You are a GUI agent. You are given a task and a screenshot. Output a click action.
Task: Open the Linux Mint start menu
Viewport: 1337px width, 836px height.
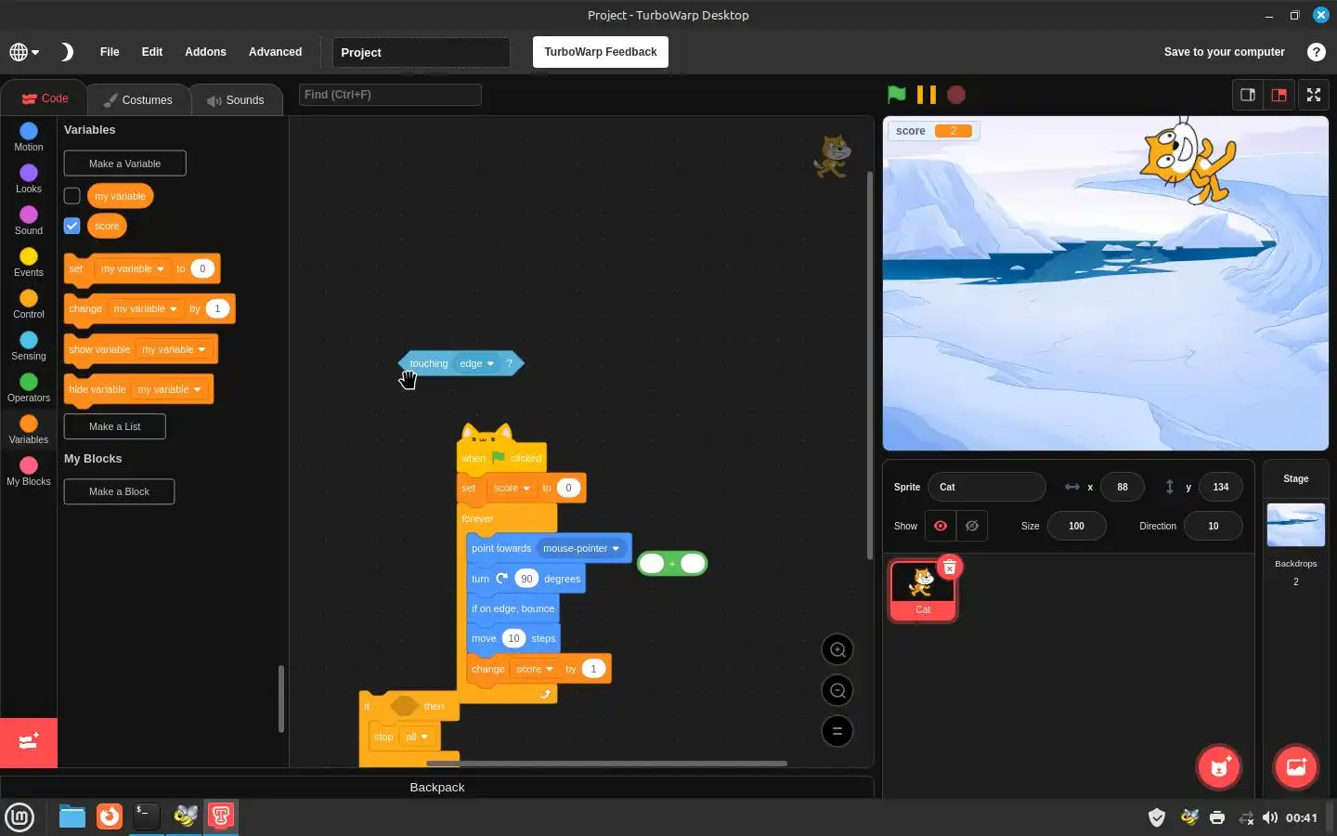tap(19, 817)
